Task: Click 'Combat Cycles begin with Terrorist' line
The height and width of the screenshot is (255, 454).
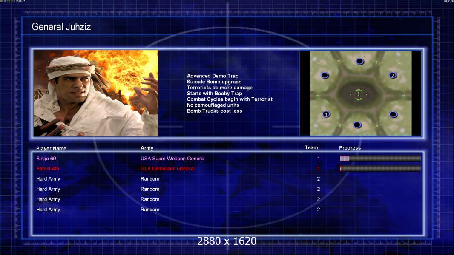Action: (230, 99)
